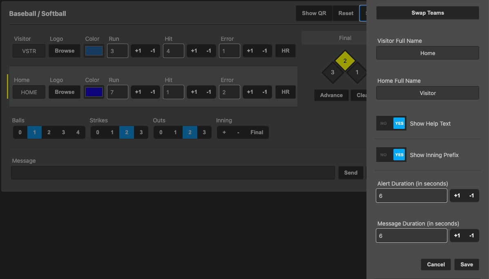Click the Visitor team HR button

point(286,51)
